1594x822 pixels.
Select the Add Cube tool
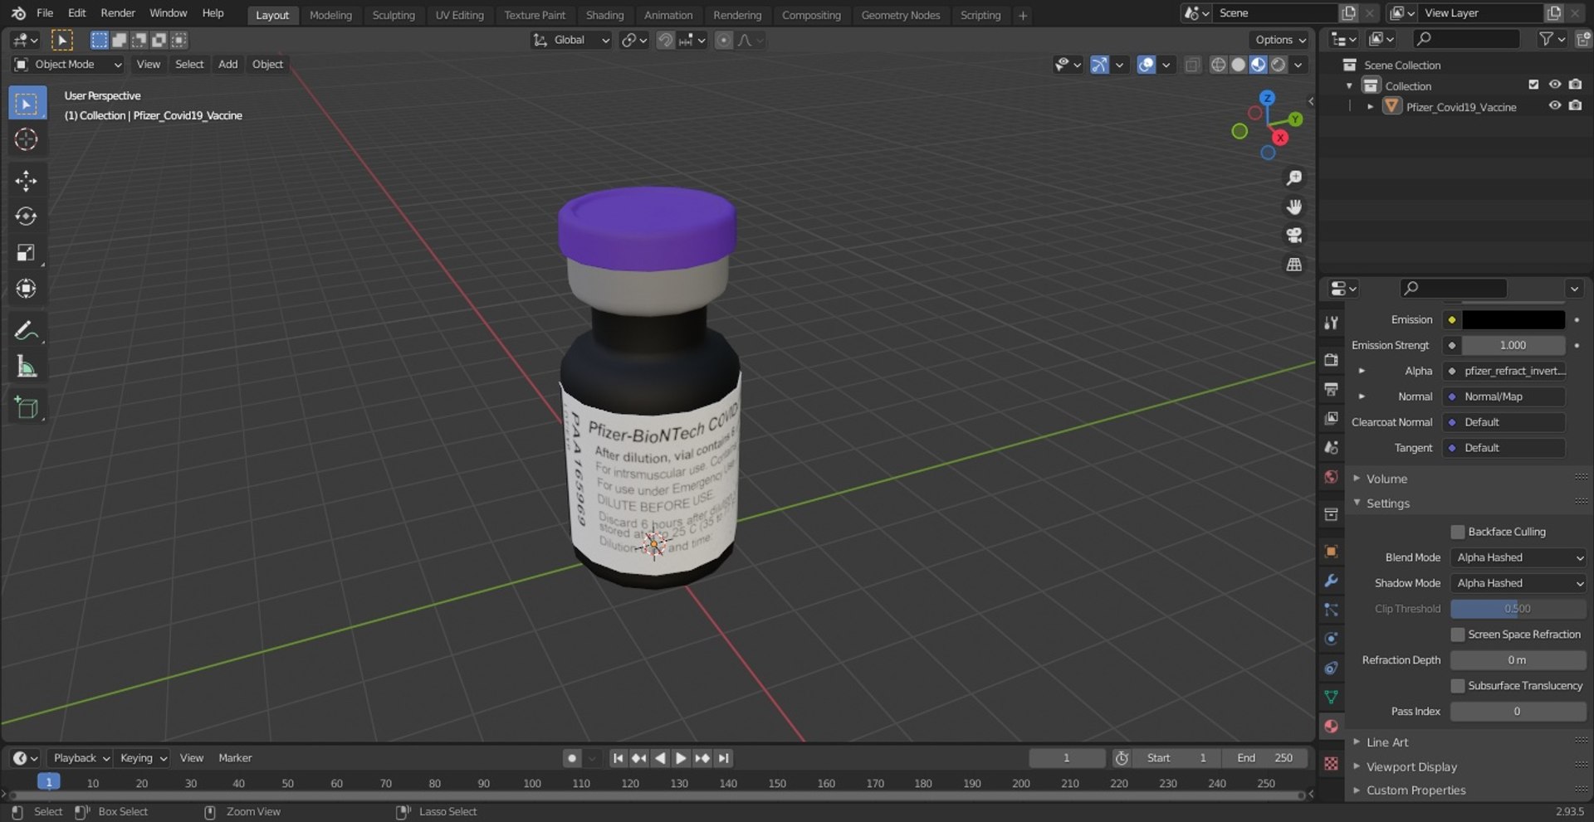26,408
